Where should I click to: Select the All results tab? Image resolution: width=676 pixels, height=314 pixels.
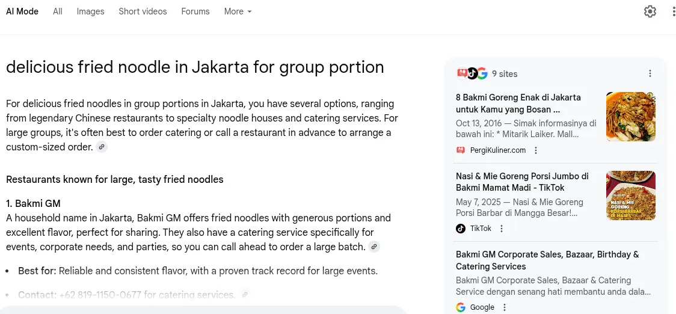pyautogui.click(x=58, y=11)
